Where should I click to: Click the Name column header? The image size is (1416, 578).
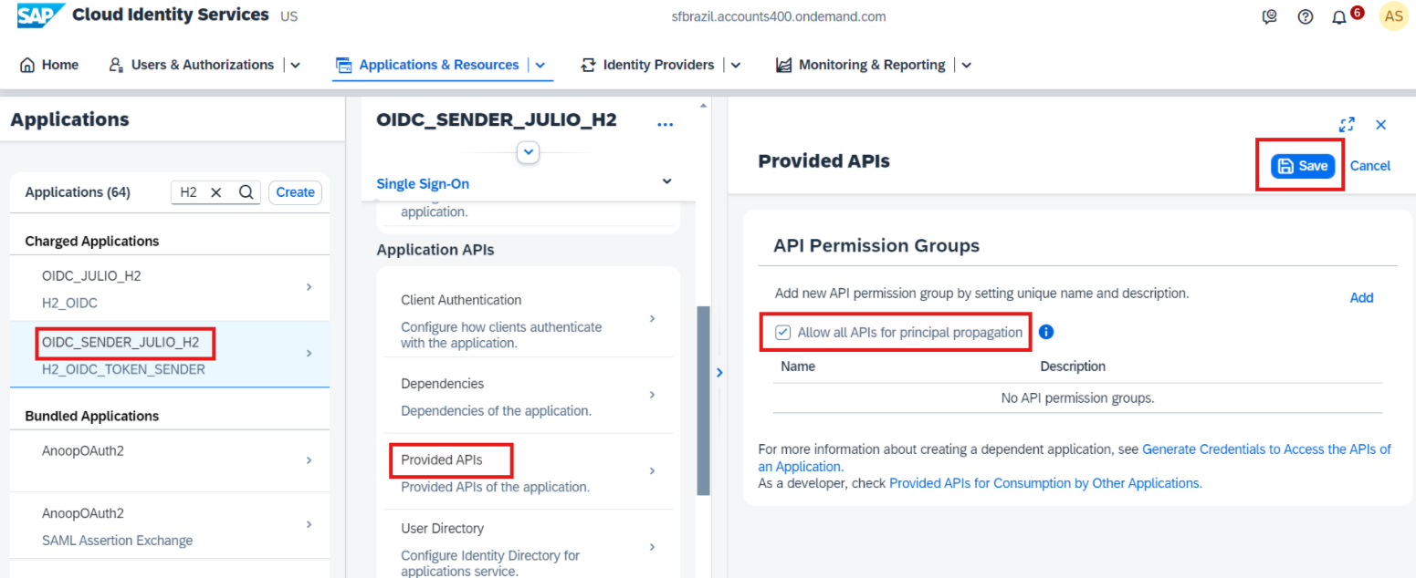pos(798,366)
